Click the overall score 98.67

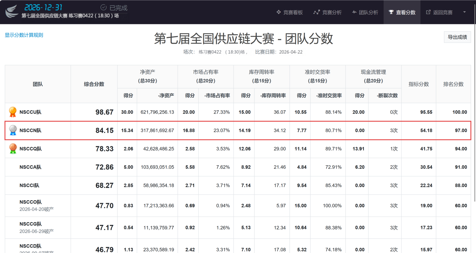pos(104,112)
